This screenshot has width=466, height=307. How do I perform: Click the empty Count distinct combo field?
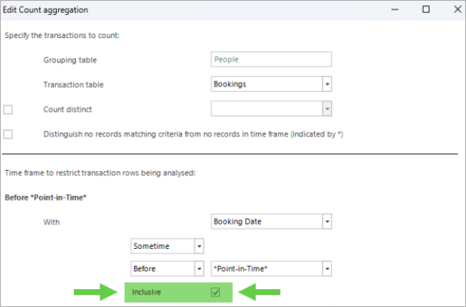pos(265,109)
